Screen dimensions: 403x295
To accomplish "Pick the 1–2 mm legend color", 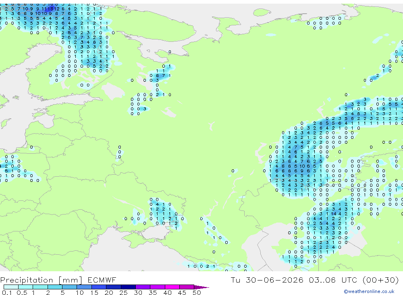I will point(40,287).
